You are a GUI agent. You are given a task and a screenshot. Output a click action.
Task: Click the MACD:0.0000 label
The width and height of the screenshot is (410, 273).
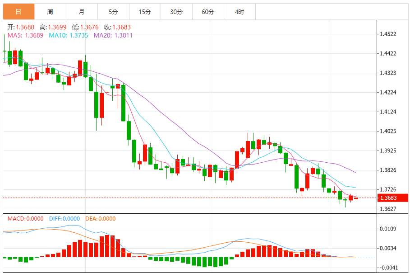click(x=25, y=218)
